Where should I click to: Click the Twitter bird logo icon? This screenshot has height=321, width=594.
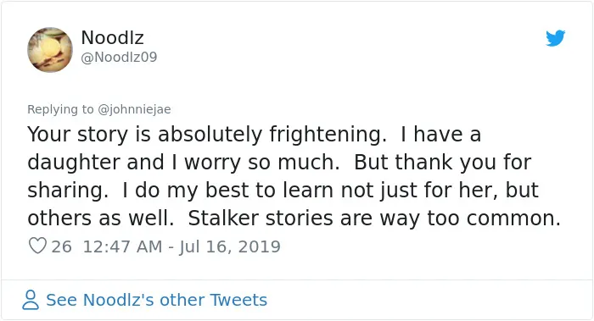coord(555,38)
